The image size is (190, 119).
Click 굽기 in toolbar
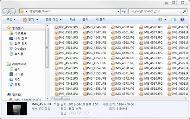click(85, 20)
